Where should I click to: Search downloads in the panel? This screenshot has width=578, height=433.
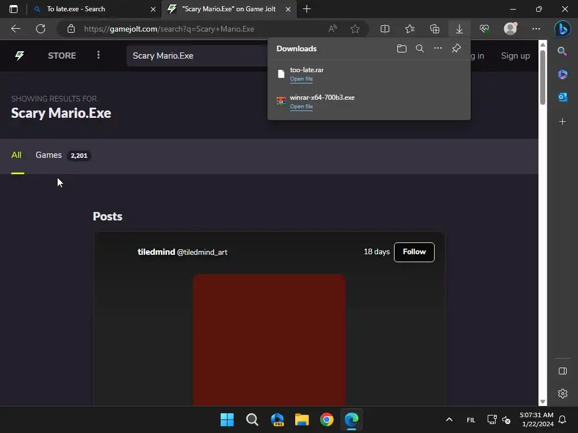(419, 48)
